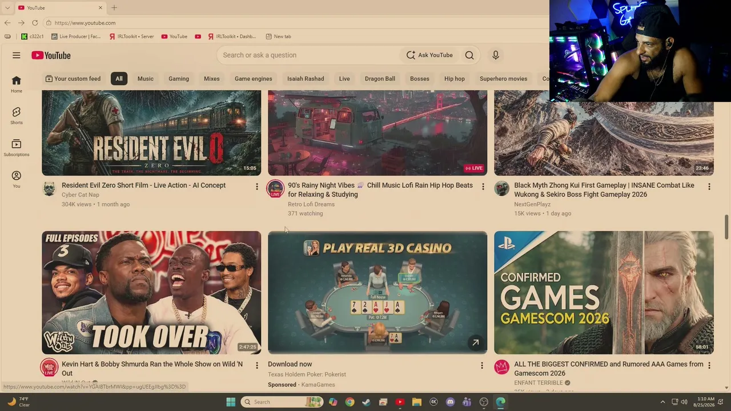The image size is (731, 411).
Task: Open more options for 90's Rainy Night Vibes
Action: pyautogui.click(x=483, y=187)
